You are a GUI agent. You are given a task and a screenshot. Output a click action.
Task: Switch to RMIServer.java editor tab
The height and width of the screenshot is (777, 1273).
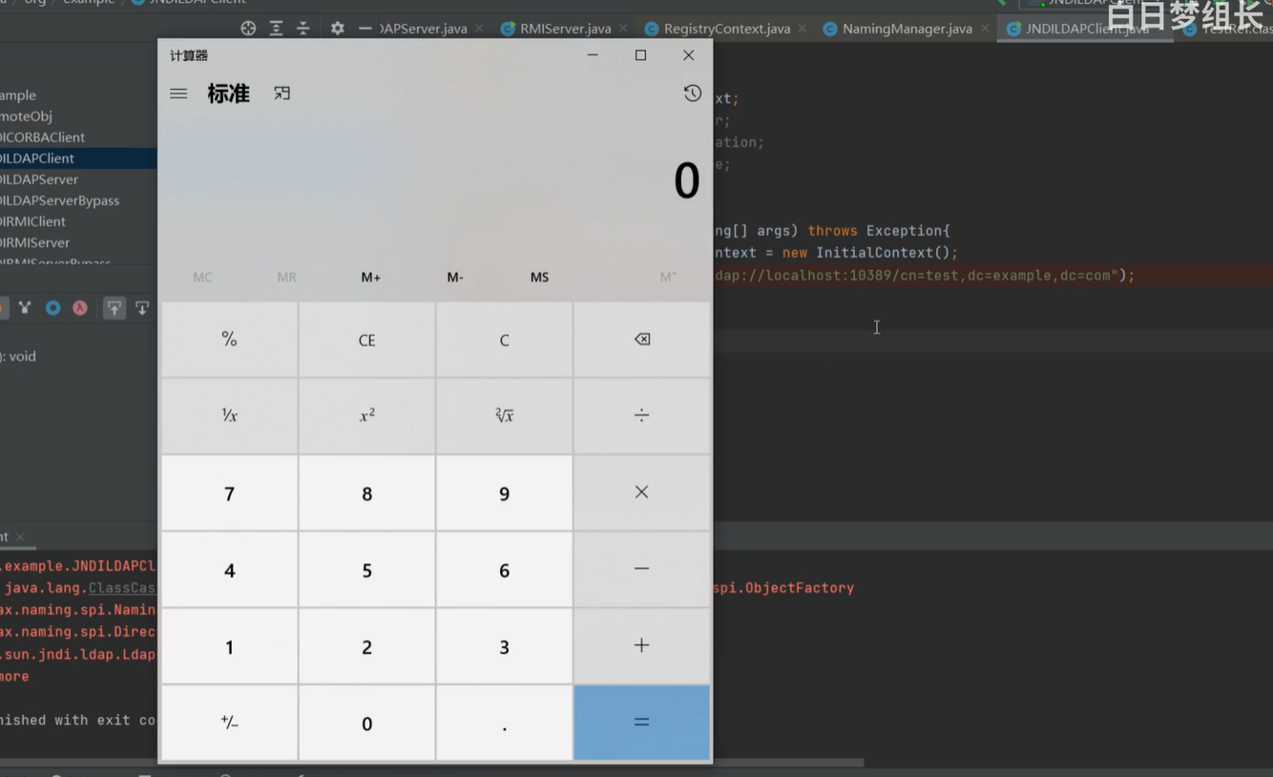click(565, 29)
